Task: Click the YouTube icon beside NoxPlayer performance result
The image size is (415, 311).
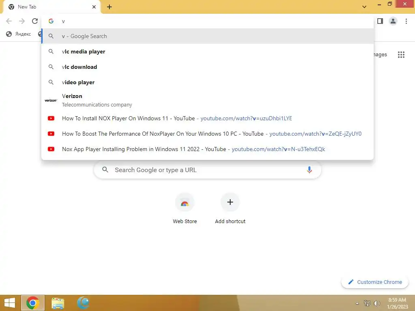Action: coord(51,134)
